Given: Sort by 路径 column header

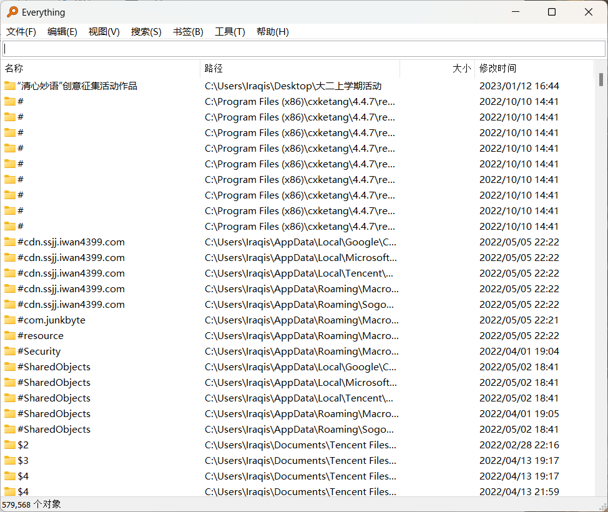Looking at the screenshot, I should pos(300,68).
